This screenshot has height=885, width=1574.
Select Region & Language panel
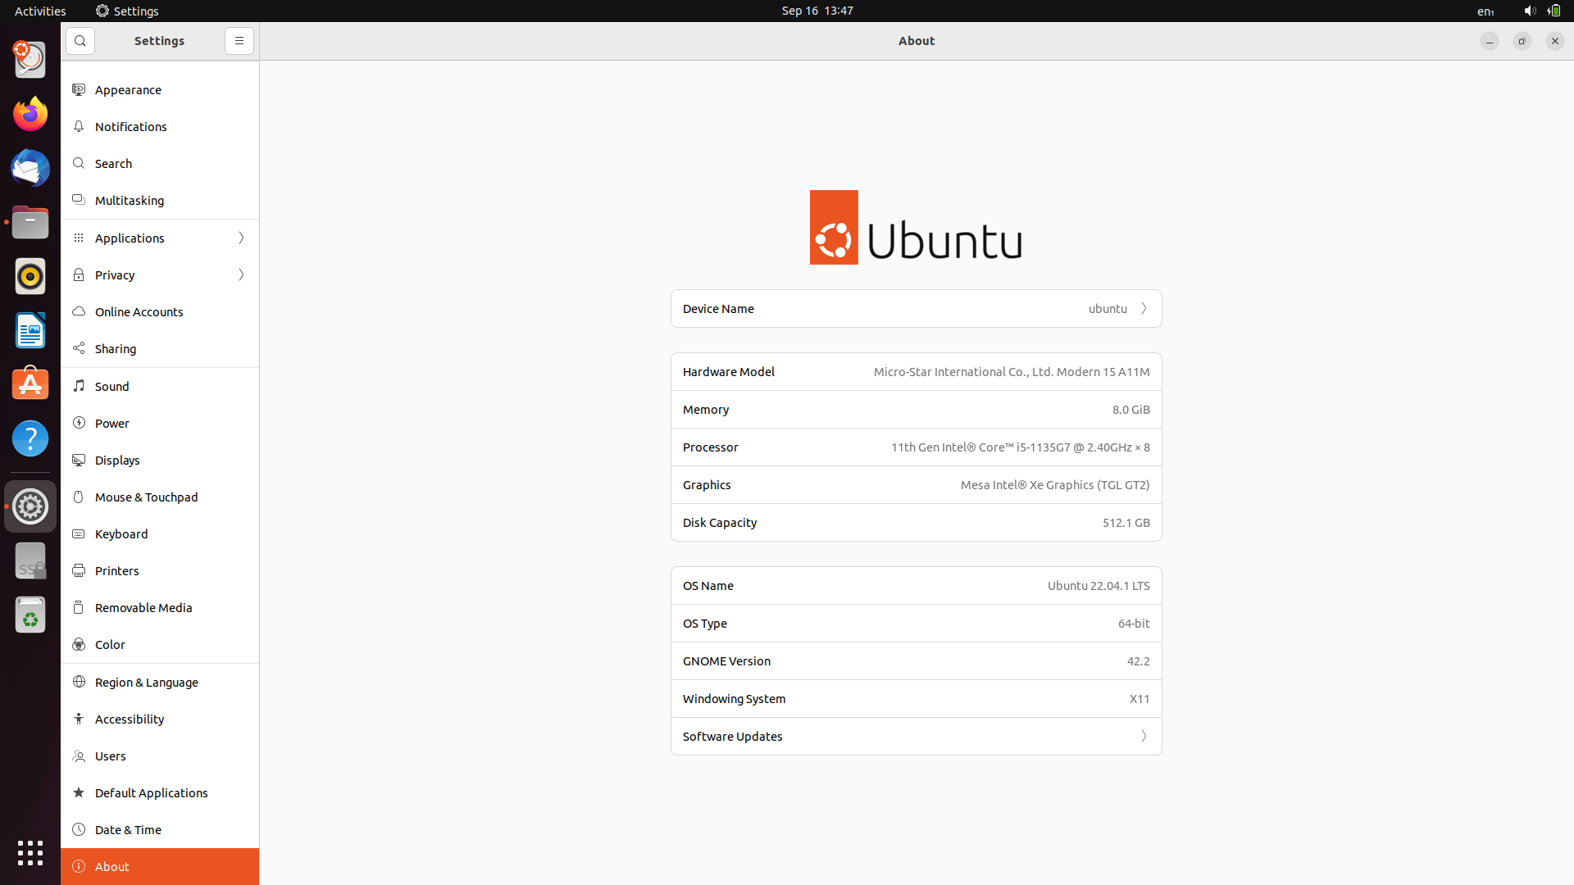click(160, 682)
